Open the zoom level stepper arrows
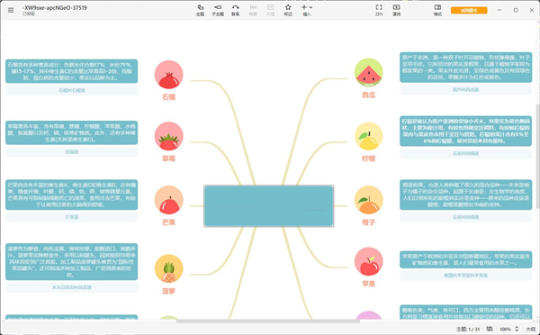 pyautogui.click(x=517, y=329)
